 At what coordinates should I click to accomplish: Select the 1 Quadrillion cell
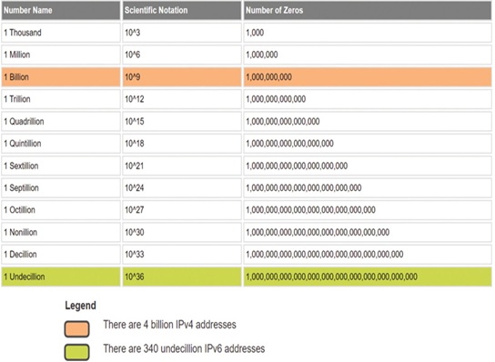[x=61, y=122]
